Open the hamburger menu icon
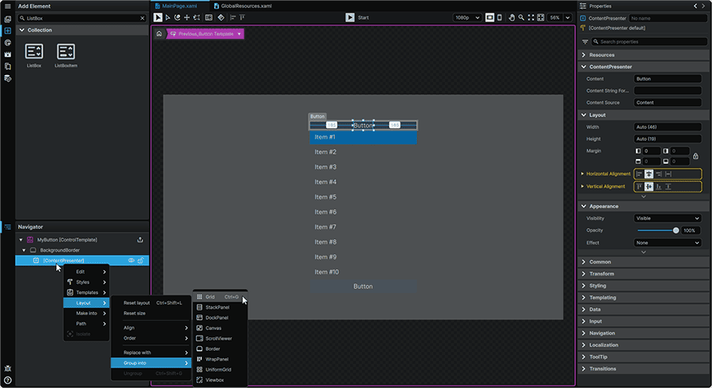Image resolution: width=712 pixels, height=388 pixels. (7, 6)
